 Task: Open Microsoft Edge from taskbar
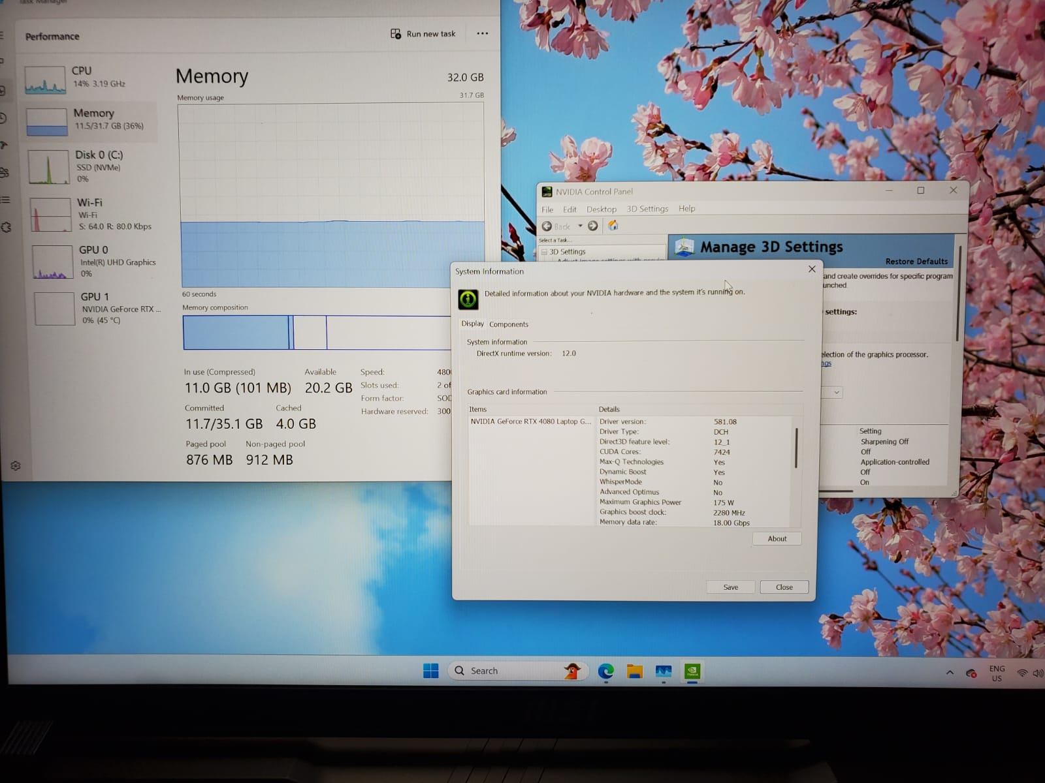point(606,671)
